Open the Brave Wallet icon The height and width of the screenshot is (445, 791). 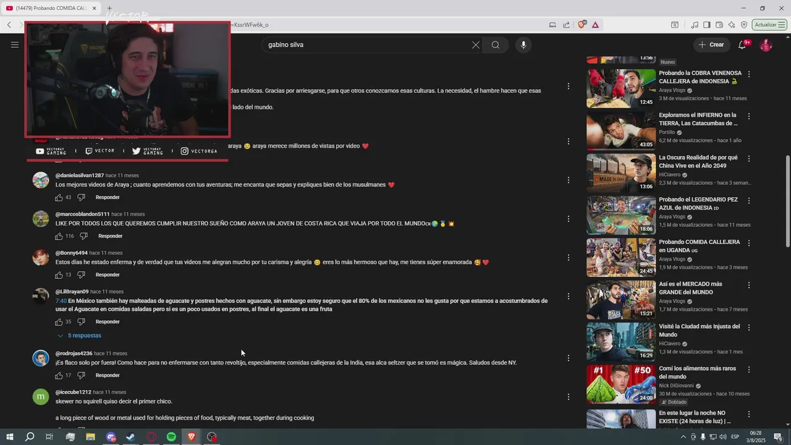click(x=719, y=25)
